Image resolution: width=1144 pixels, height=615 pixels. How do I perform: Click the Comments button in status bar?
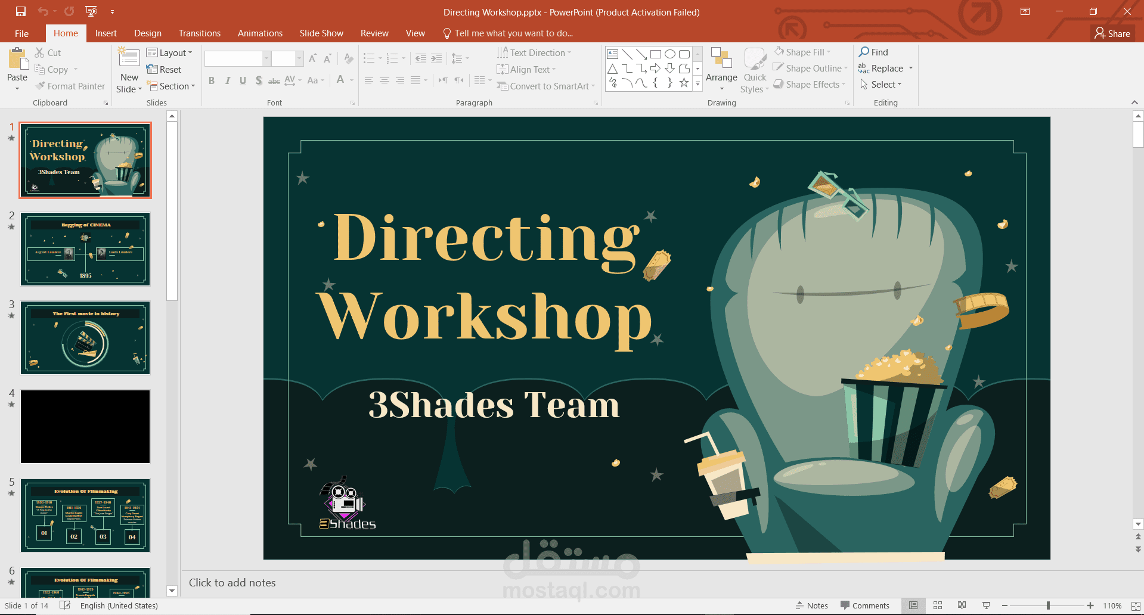pyautogui.click(x=865, y=605)
